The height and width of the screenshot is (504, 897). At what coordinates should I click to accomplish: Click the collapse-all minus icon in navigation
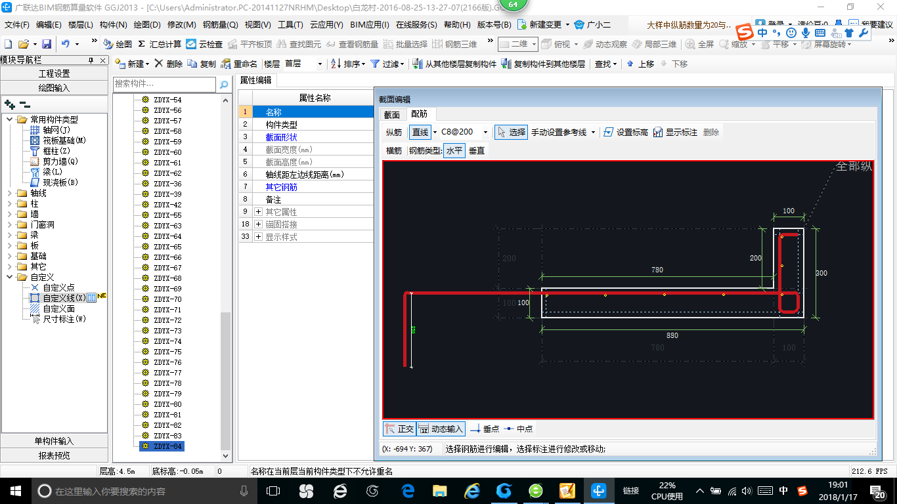click(24, 104)
